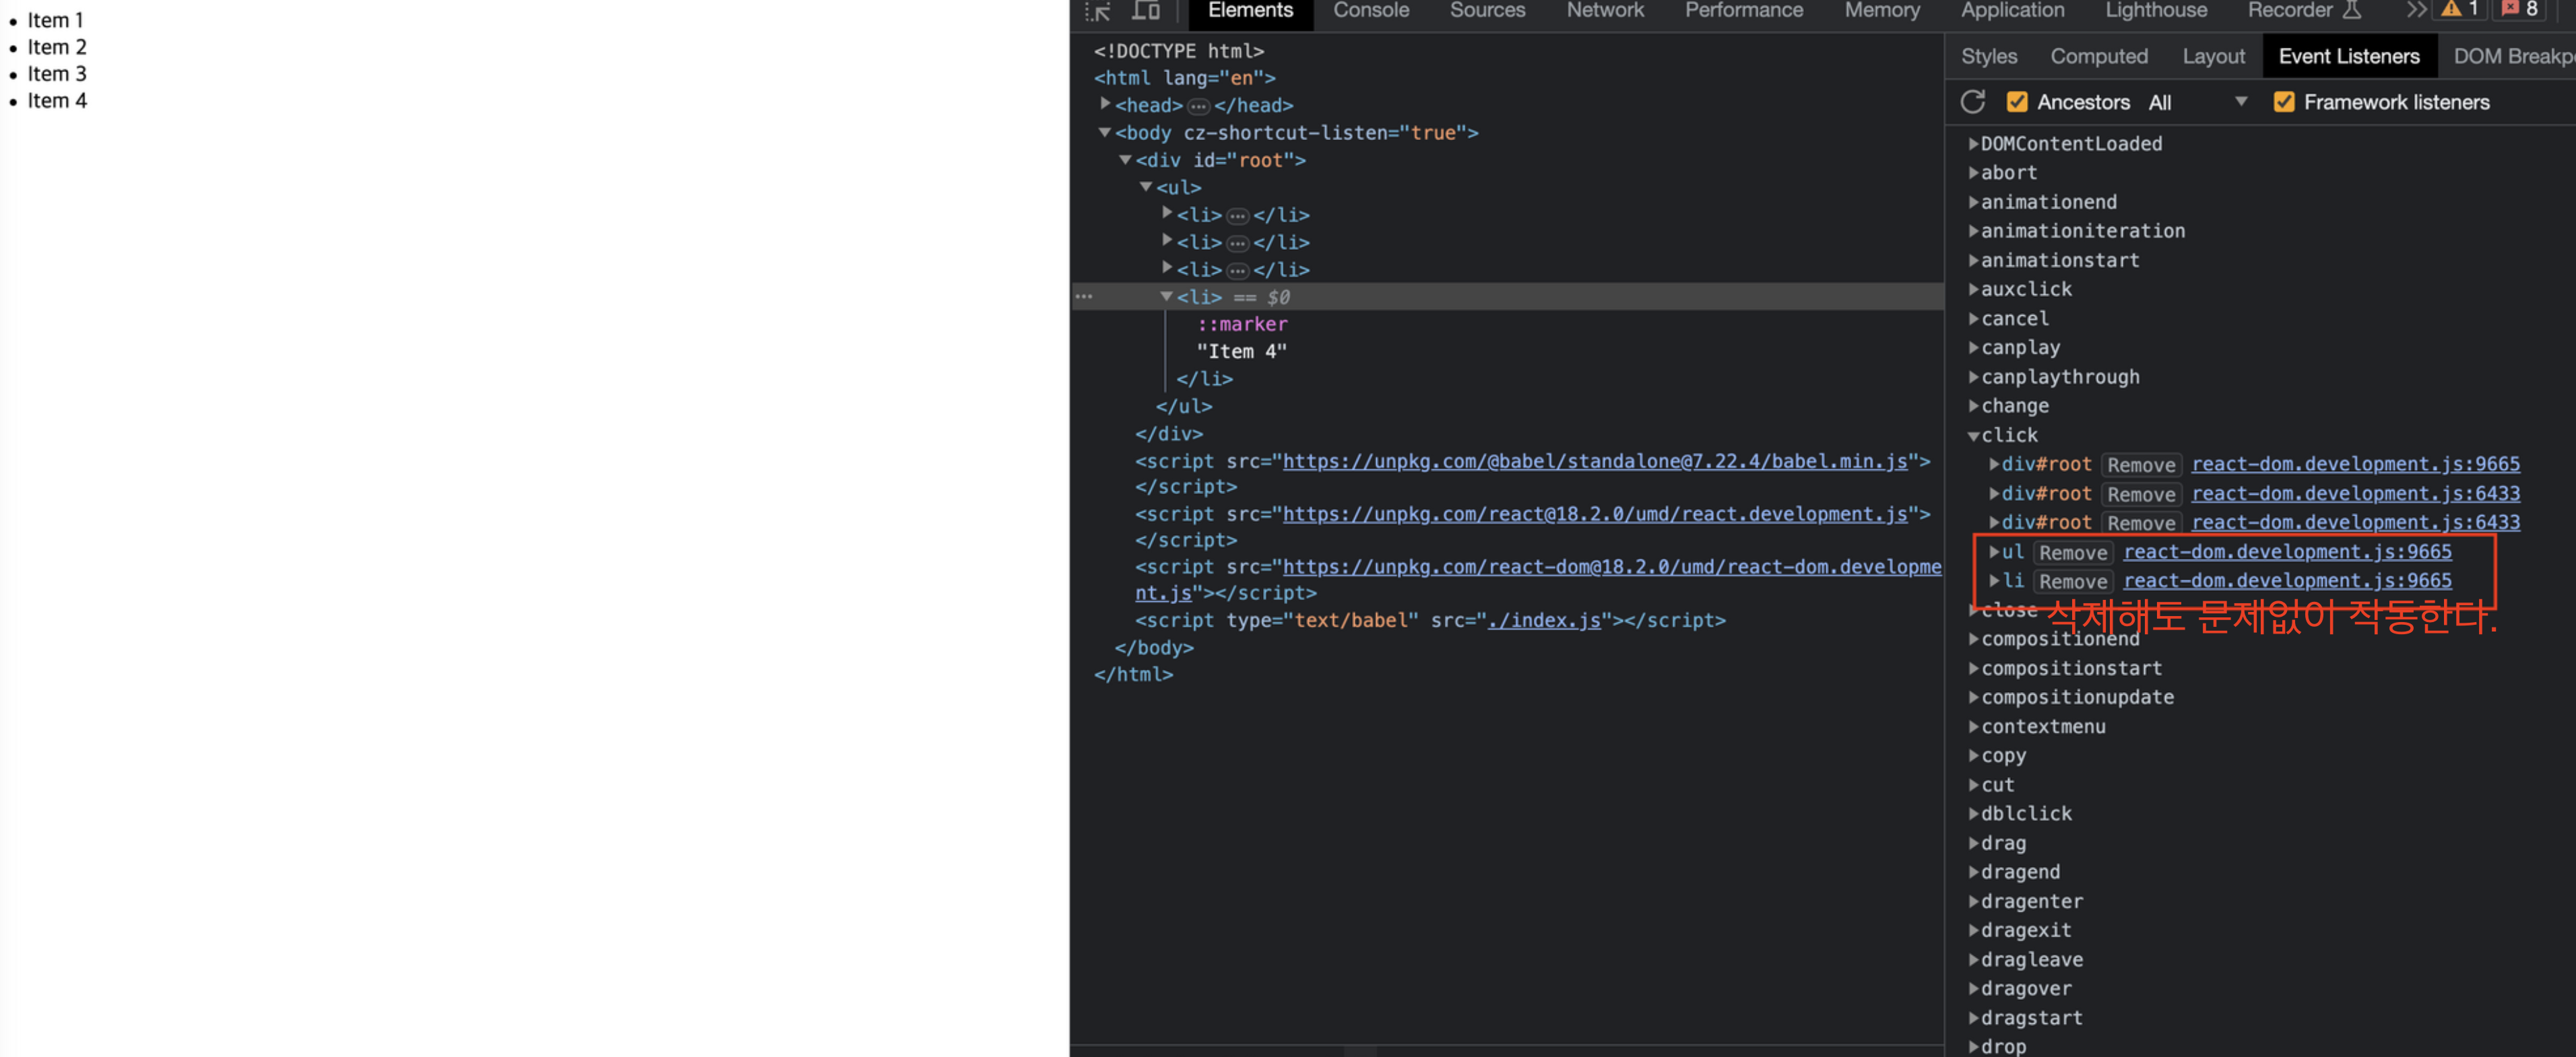
Task: Toggle the device toolbar icon
Action: coord(1146,11)
